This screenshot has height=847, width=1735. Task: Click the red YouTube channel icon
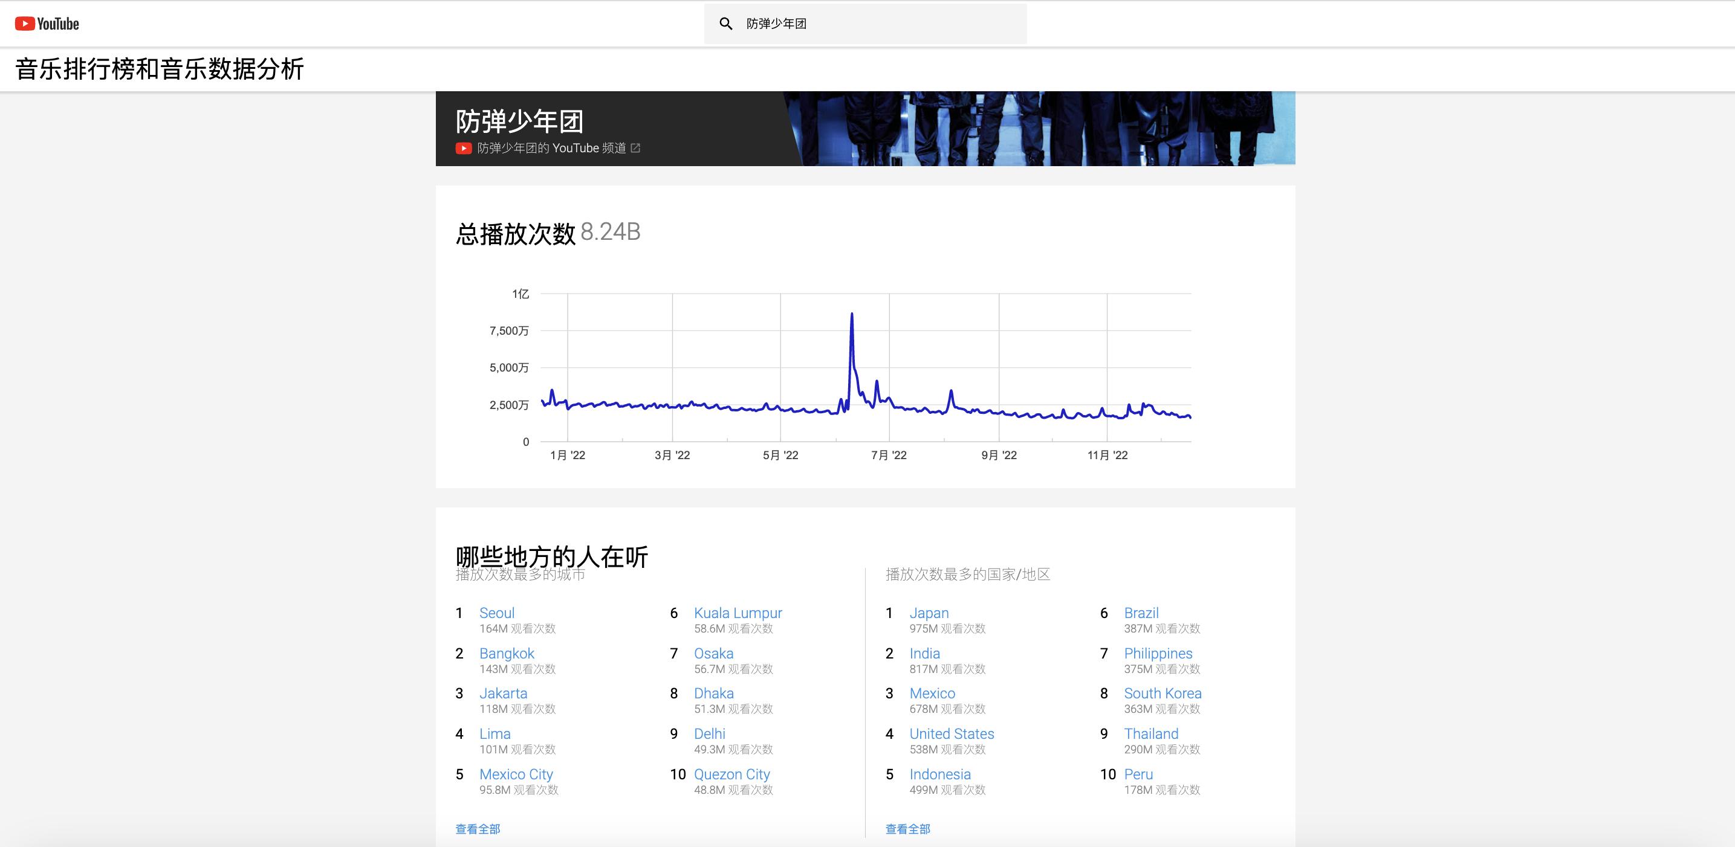coord(464,148)
